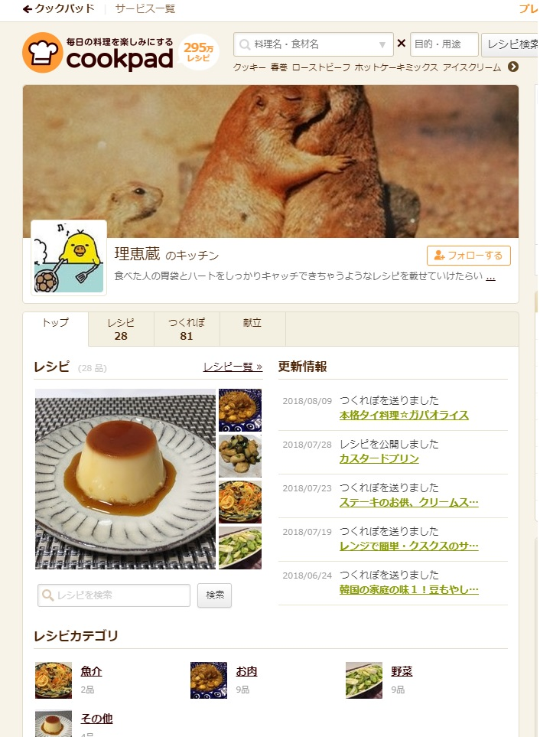The width and height of the screenshot is (540, 737).
Task: Click the 検索 button beside the recipe search
Action: pos(215,595)
